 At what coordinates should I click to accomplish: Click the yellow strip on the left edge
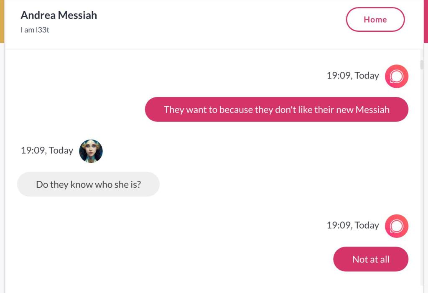click(x=2, y=21)
